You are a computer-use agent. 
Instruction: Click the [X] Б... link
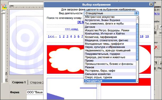[81, 22]
